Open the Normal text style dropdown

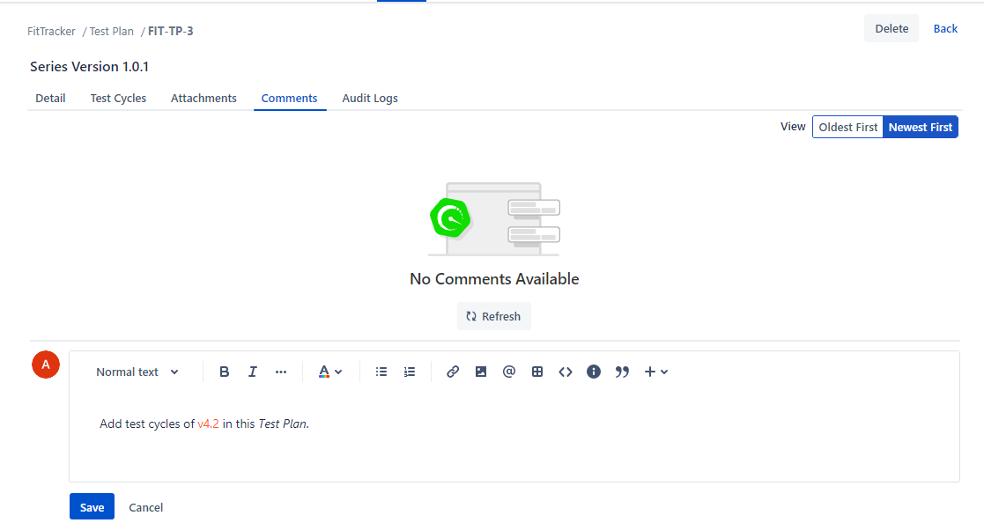click(137, 372)
